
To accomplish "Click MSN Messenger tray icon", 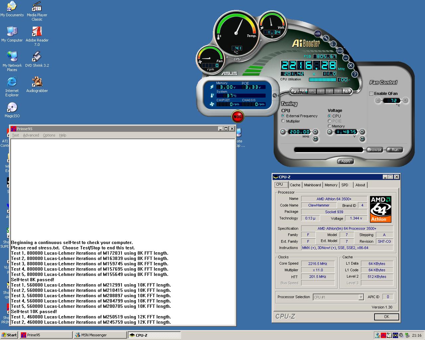I will pos(378,335).
